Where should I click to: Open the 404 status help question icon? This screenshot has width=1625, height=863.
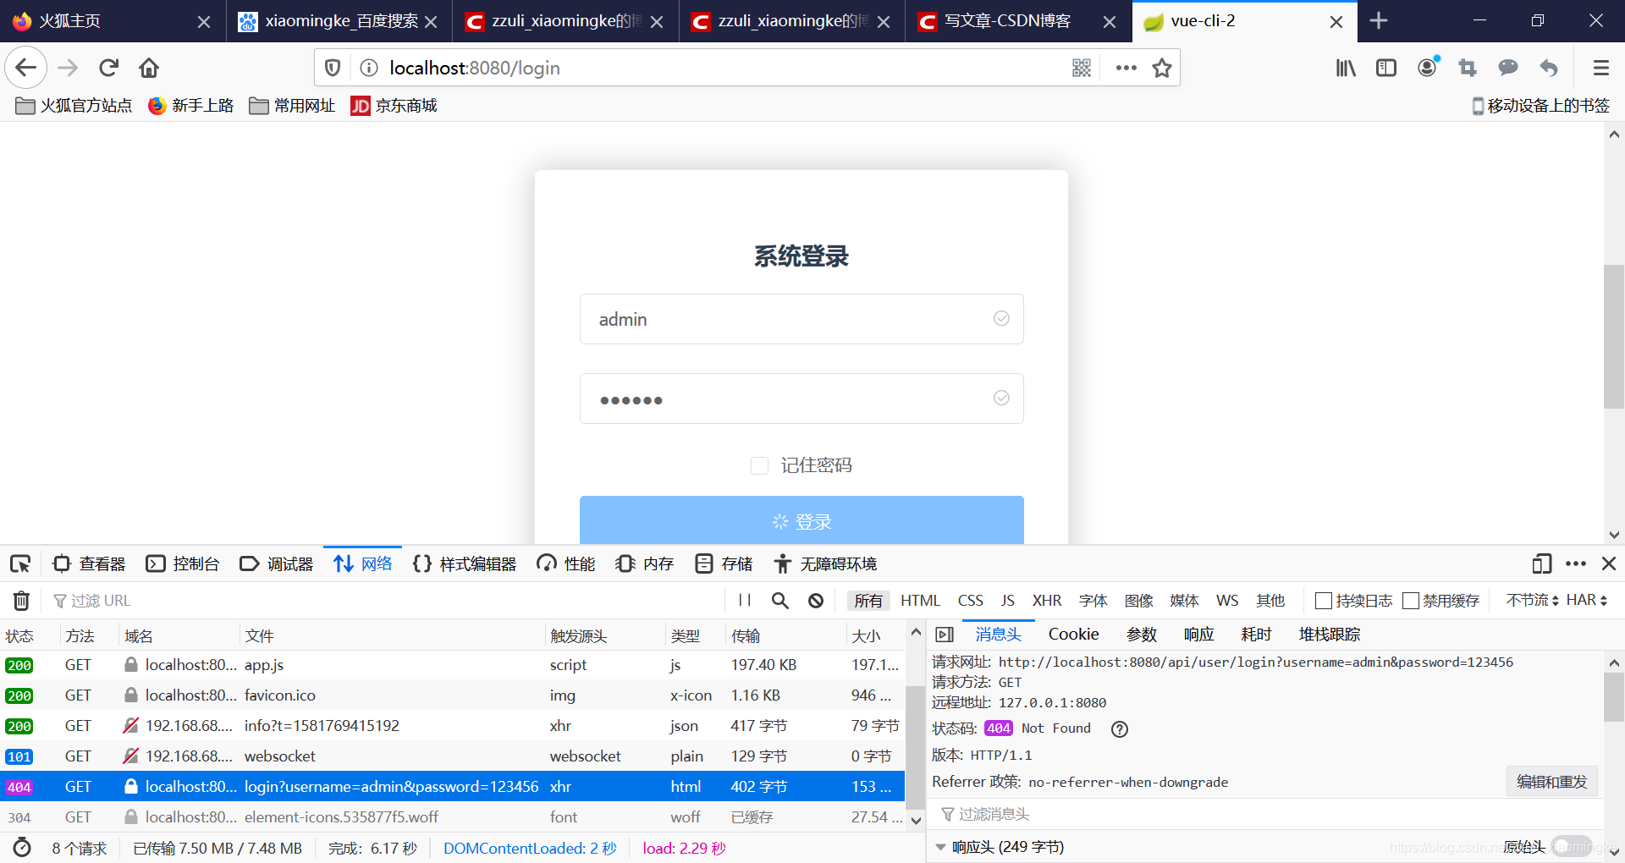click(x=1120, y=728)
